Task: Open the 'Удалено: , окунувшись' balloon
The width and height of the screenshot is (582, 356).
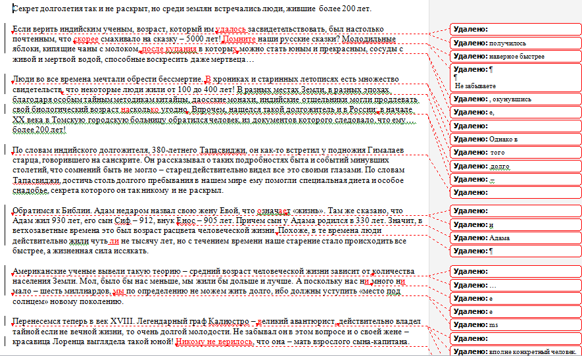Action: coord(516,99)
